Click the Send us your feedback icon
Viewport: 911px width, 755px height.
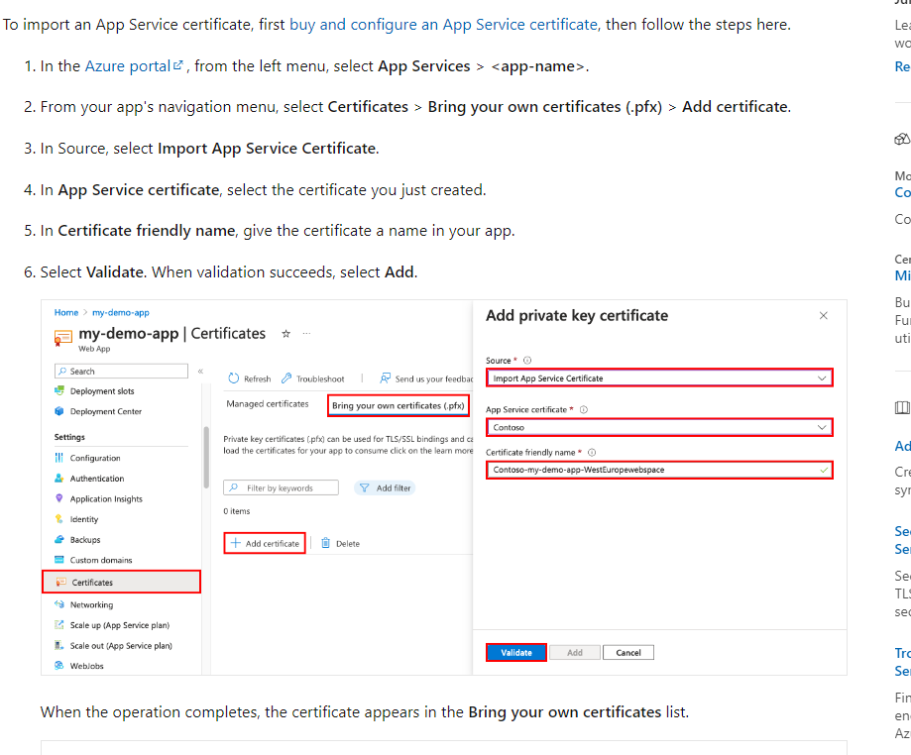(385, 378)
